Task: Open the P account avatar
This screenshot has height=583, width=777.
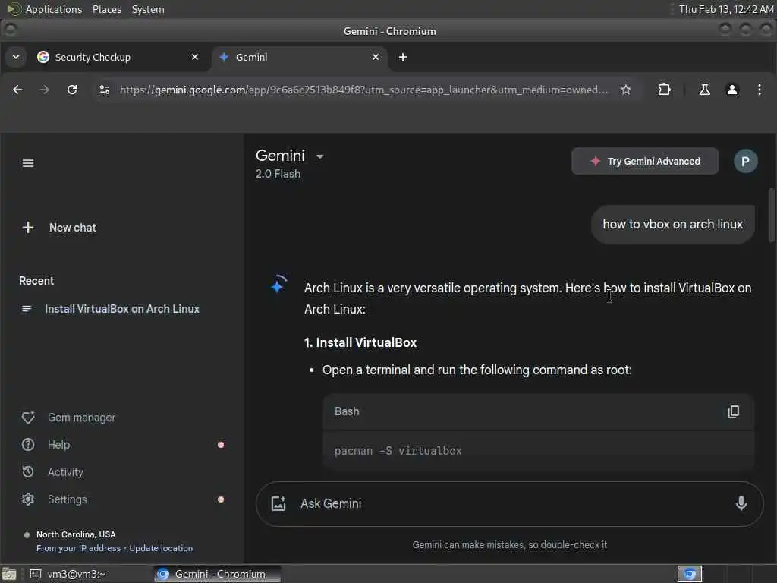Action: point(745,161)
